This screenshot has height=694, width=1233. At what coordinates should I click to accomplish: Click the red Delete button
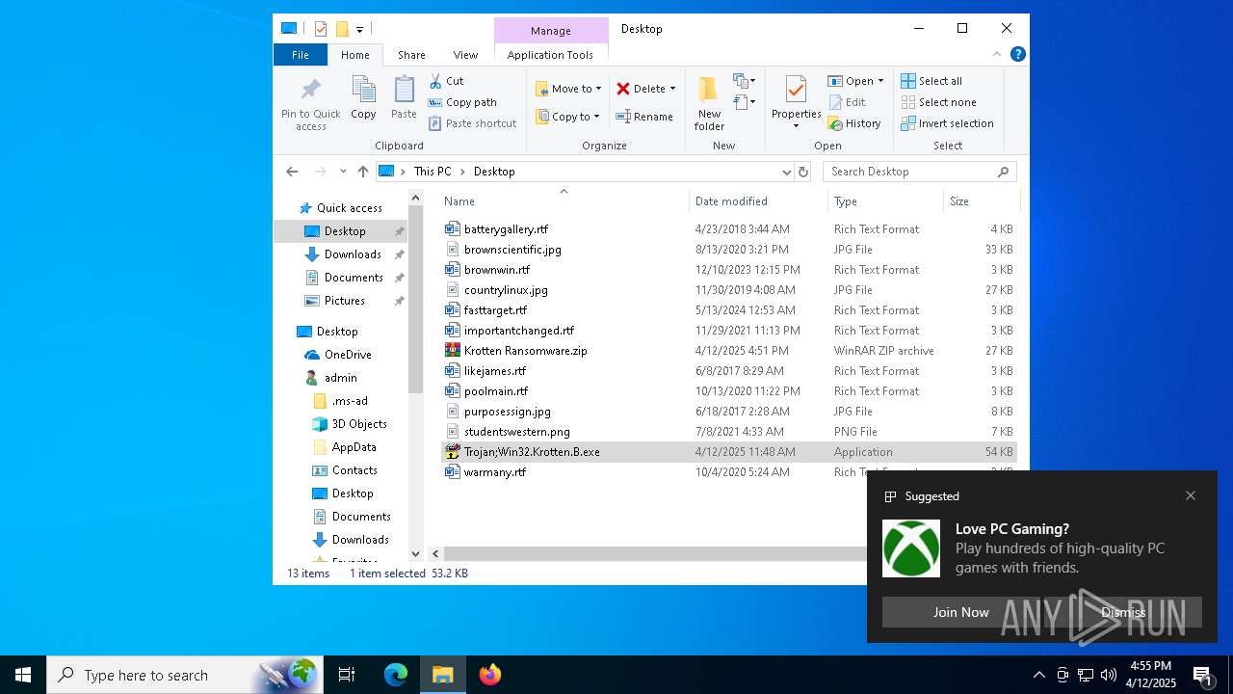641,89
